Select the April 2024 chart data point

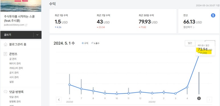(x=187, y=87)
